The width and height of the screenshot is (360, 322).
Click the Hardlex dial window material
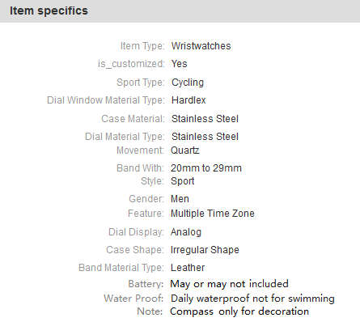click(x=188, y=100)
